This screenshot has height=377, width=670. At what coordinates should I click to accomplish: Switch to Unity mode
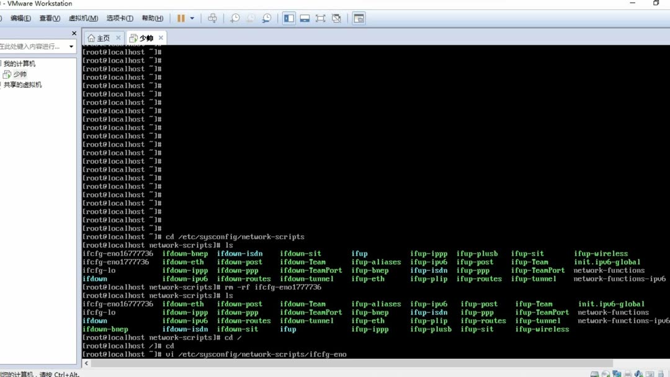(x=336, y=18)
